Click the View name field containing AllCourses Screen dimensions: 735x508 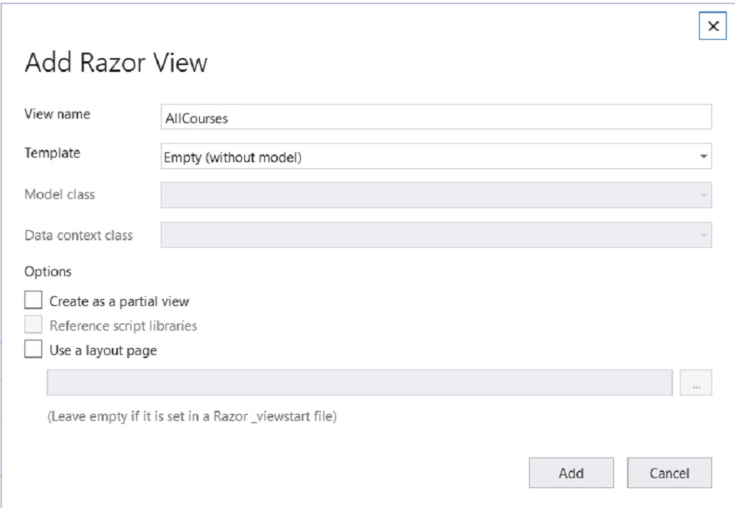click(x=436, y=117)
